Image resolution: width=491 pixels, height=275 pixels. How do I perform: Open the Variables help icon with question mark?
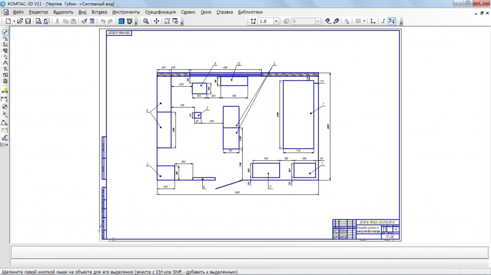(129, 21)
